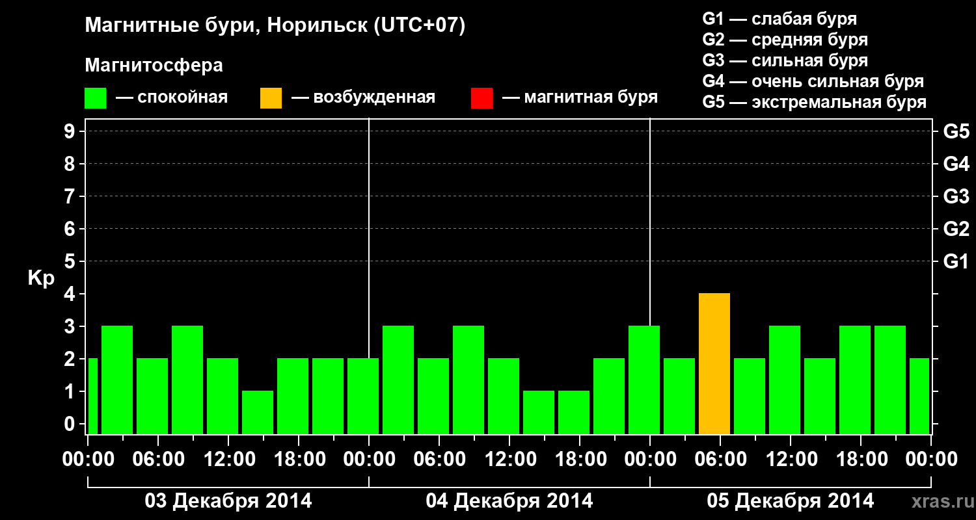Click the 'G1 — слабая буря' legend line
Image resolution: width=976 pixels, height=520 pixels.
click(779, 19)
